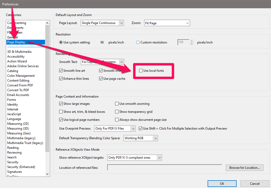Open the Security (Enhanced) category
The width and height of the screenshot is (271, 188).
[21, 167]
